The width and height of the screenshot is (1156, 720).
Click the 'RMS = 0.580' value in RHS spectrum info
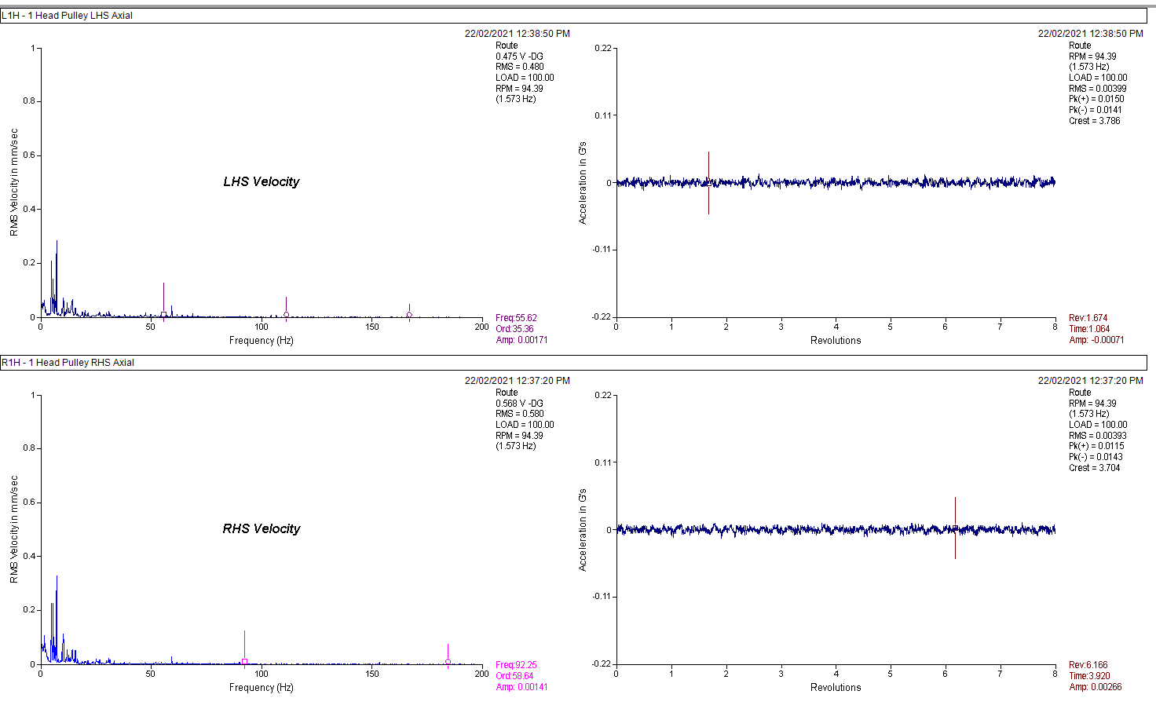(x=519, y=414)
